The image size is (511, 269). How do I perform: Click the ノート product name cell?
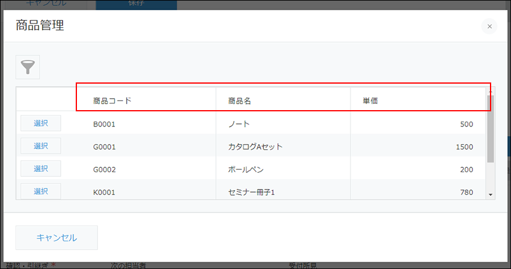[x=239, y=125]
